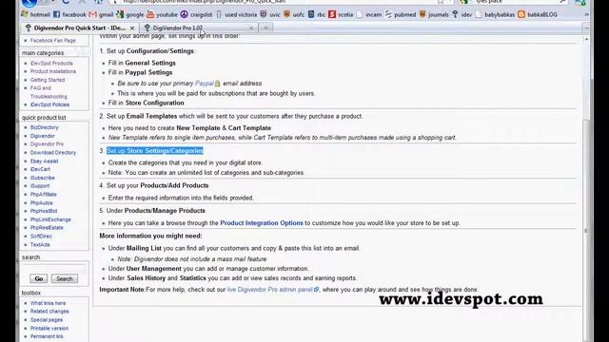Open a new browser tab

(266, 28)
